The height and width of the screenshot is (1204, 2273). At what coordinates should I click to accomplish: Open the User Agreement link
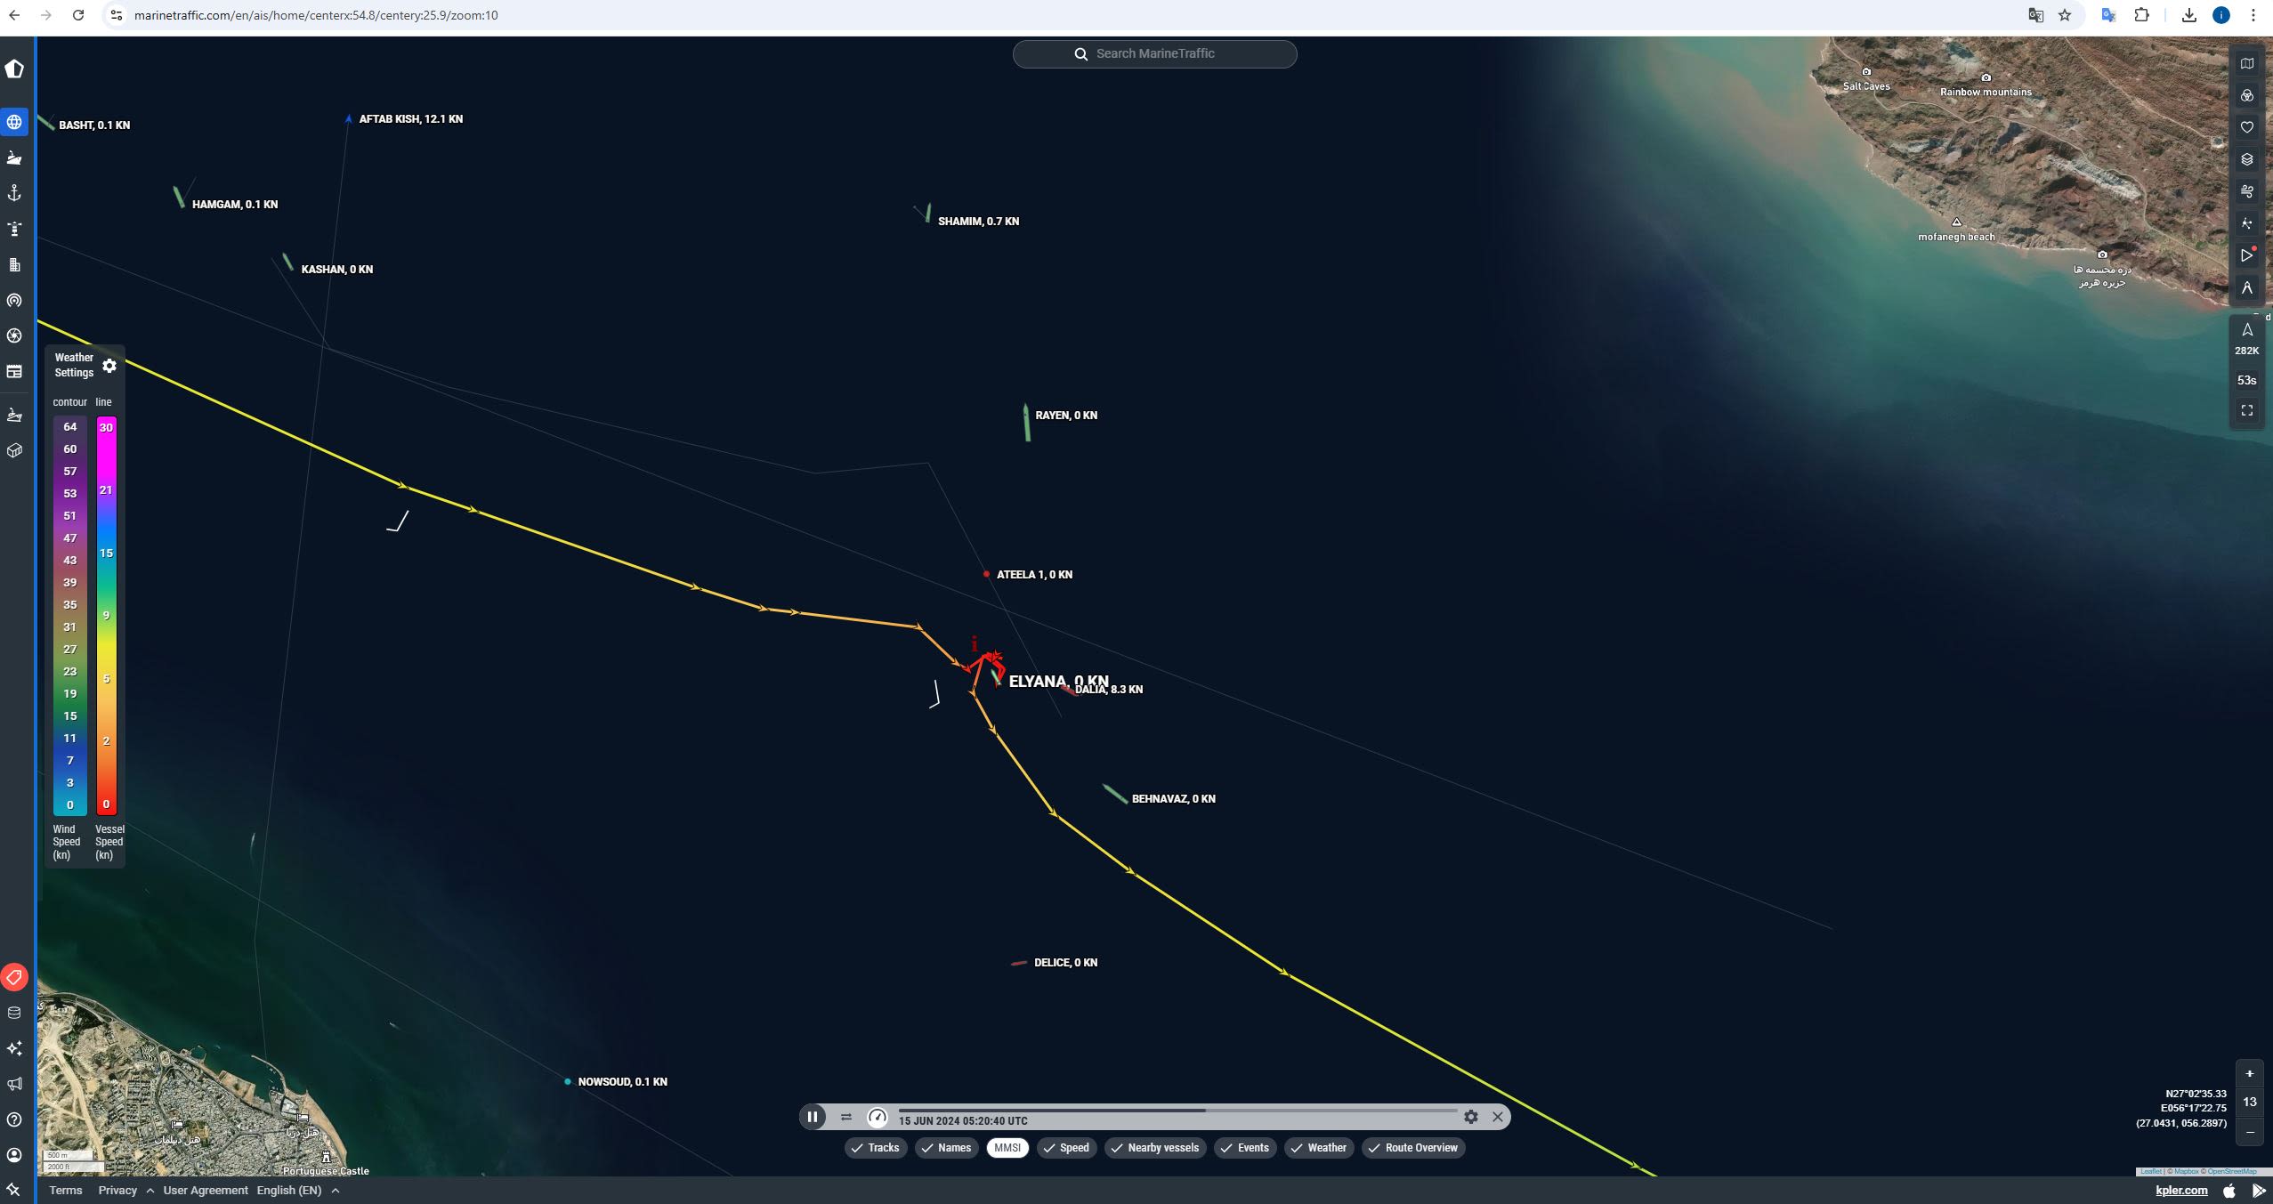pos(206,1191)
